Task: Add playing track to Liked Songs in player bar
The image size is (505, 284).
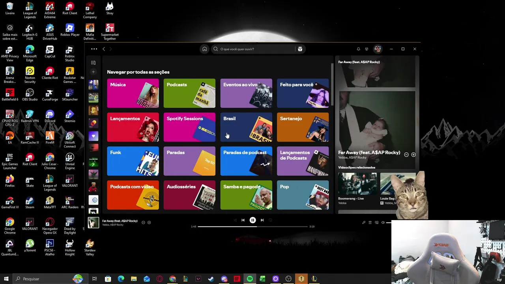Action: pyautogui.click(x=149, y=222)
